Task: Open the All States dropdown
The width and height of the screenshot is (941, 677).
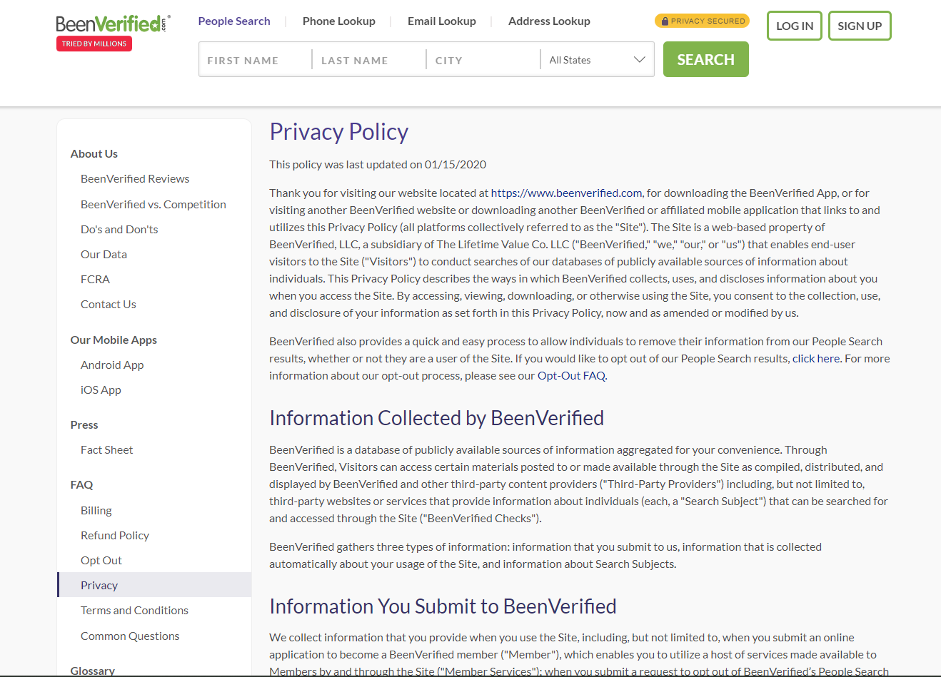Action: click(597, 60)
